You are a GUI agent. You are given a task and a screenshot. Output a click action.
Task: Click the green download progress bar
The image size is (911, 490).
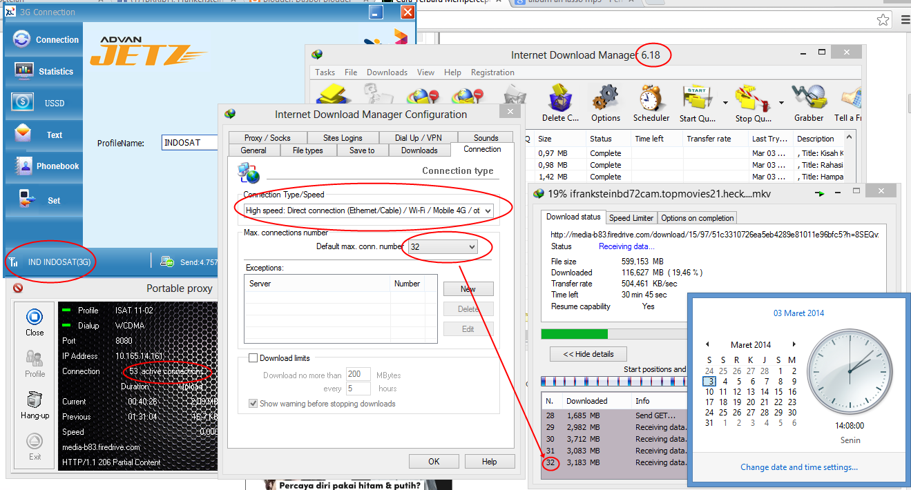click(x=575, y=334)
